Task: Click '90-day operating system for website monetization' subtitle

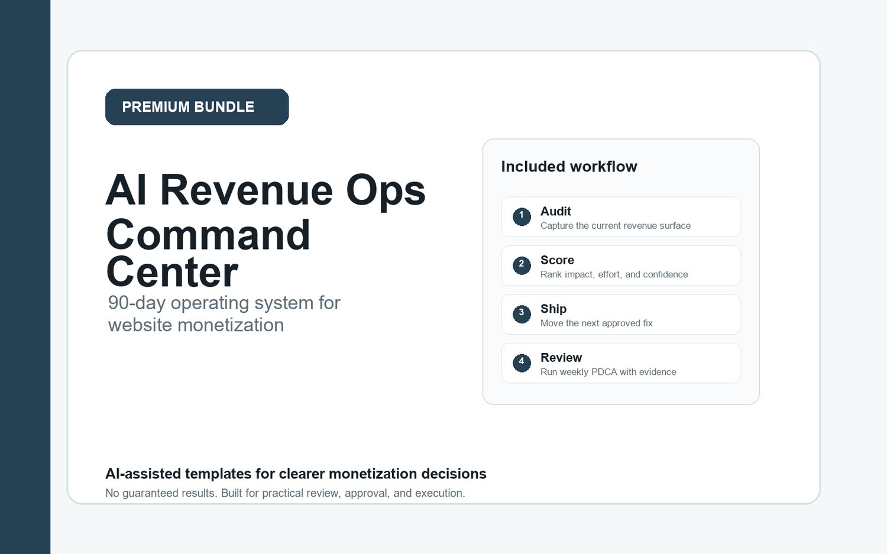Action: tap(224, 314)
